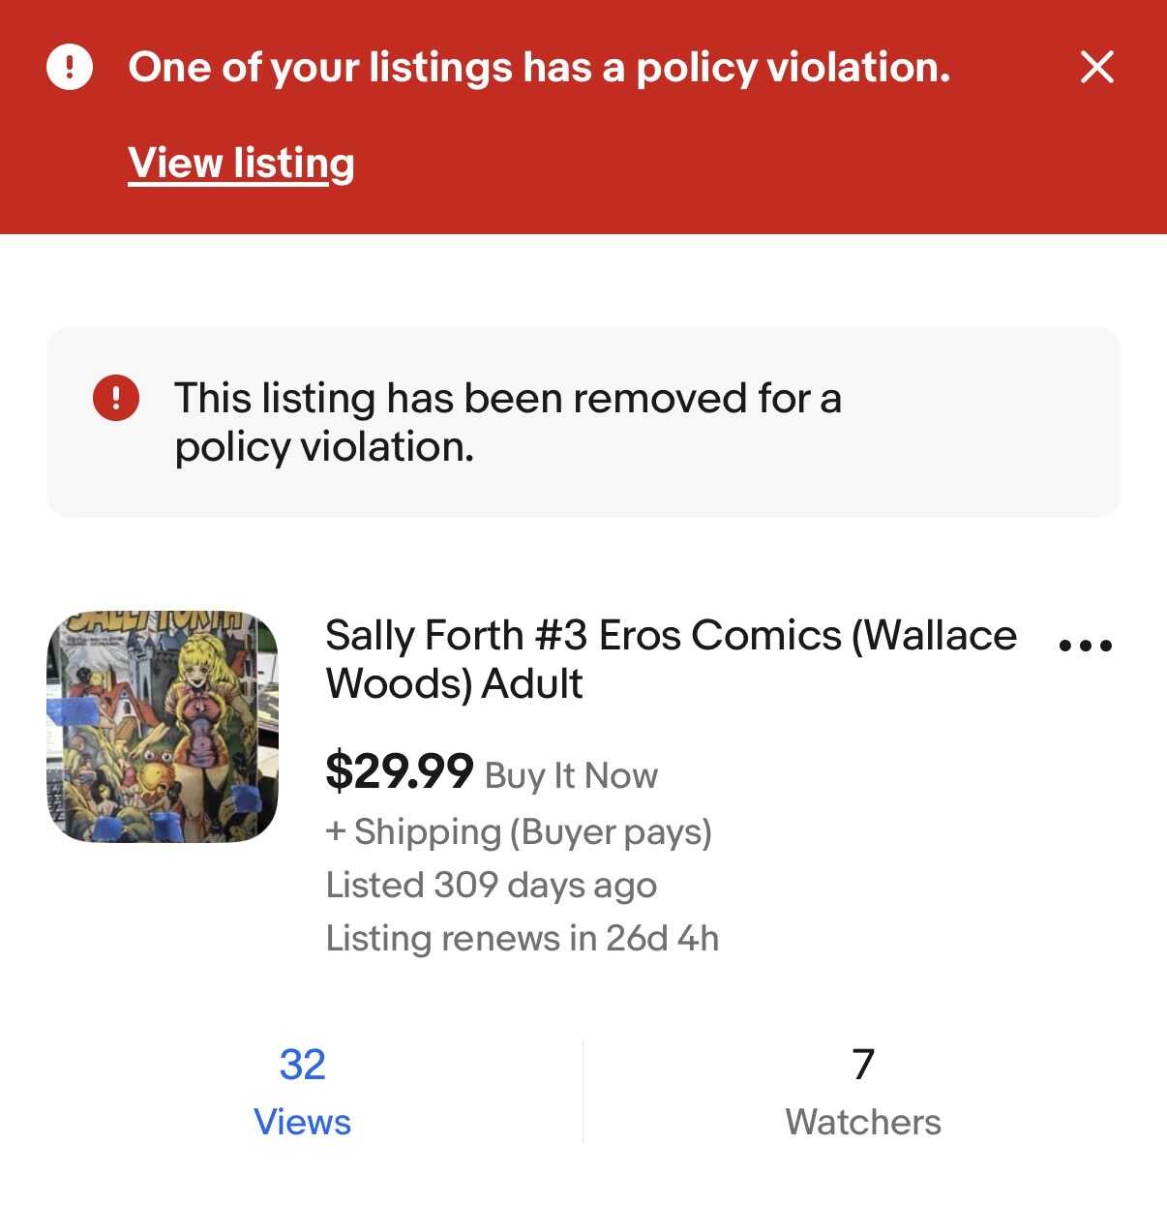Click the Shipping (Buyer pays) text
The image size is (1167, 1205).
point(519,832)
